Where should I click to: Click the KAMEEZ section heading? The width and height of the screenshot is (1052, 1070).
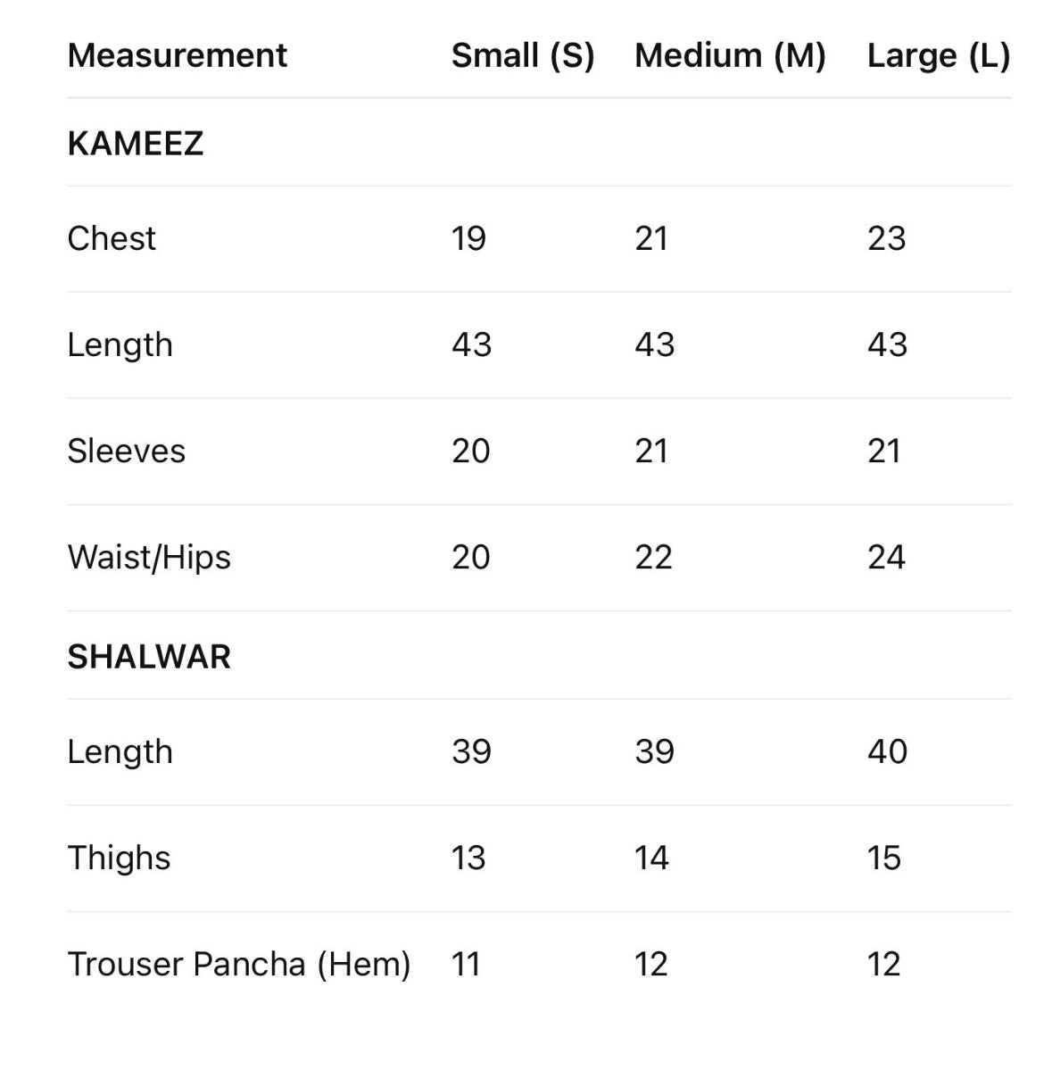point(136,143)
